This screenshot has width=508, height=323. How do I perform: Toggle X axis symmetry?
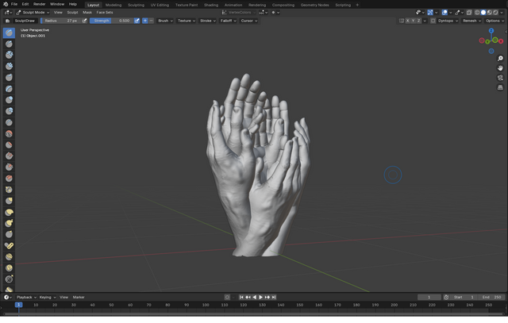(408, 21)
